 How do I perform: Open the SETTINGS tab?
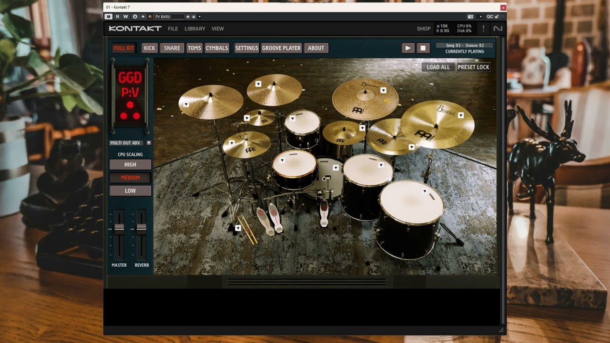[246, 48]
